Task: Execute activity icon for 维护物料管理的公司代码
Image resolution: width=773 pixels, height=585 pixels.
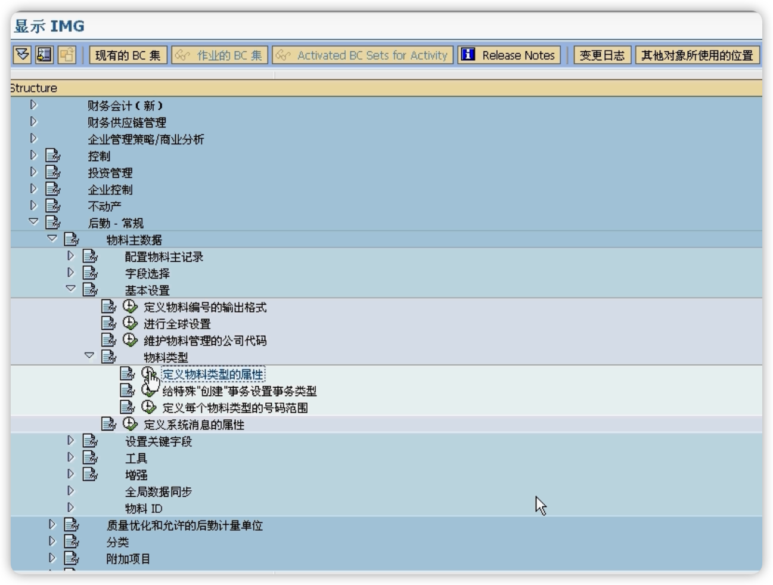Action: coord(130,340)
